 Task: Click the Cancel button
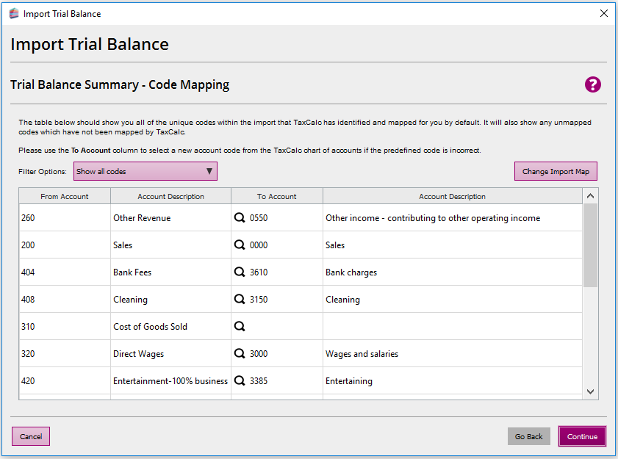(31, 436)
